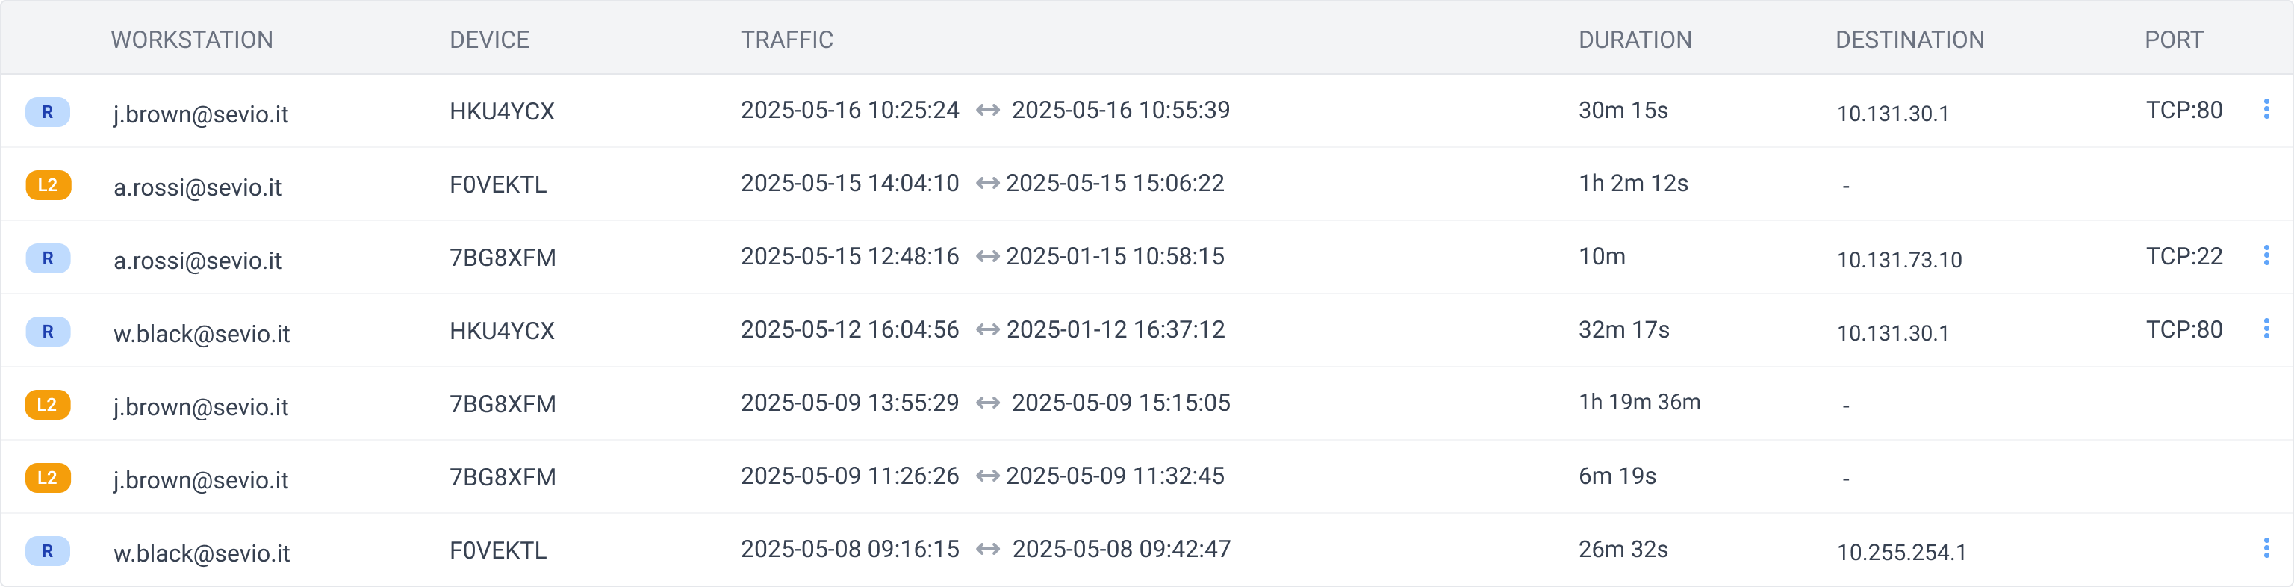
Task: Click the DESTINATION column header
Action: pyautogui.click(x=1910, y=40)
